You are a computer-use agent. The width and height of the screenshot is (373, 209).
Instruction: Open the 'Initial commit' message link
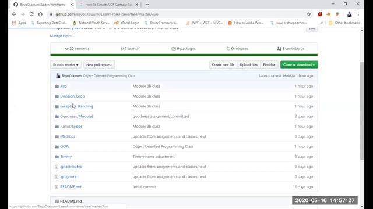coord(144,187)
